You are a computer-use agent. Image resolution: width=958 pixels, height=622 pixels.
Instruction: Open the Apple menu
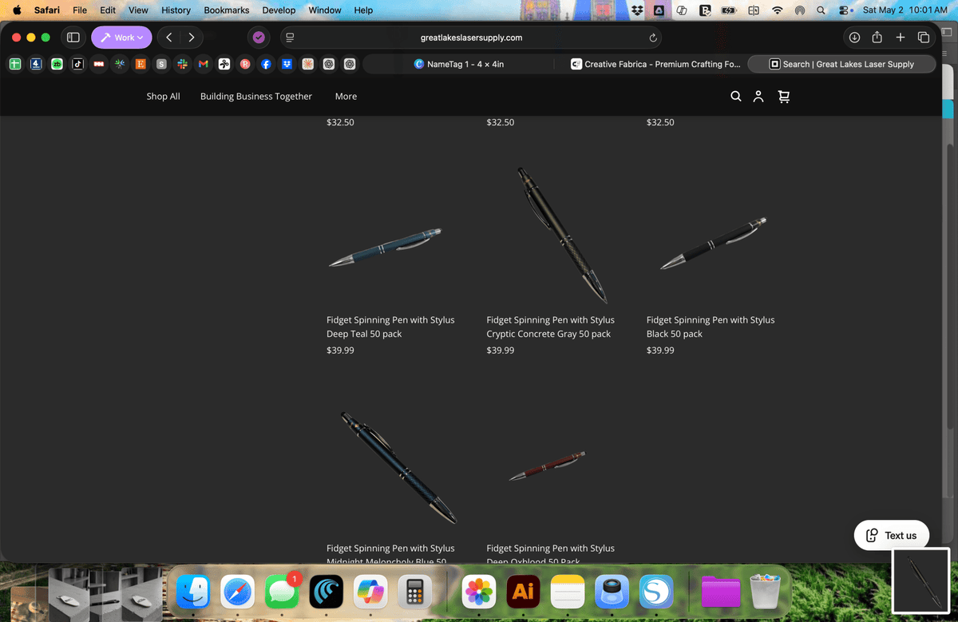[17, 10]
